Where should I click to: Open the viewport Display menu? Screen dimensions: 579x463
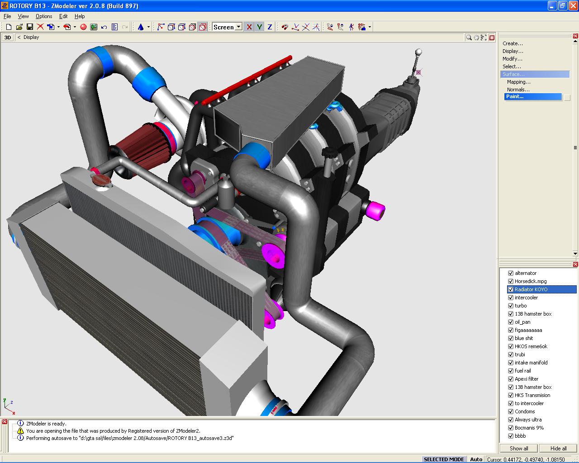(x=31, y=38)
